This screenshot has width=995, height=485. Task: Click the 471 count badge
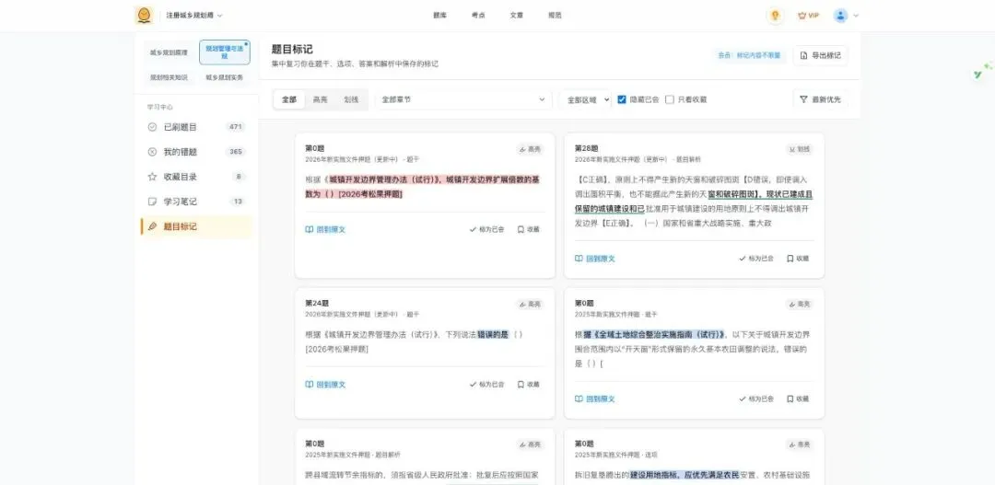tap(236, 127)
